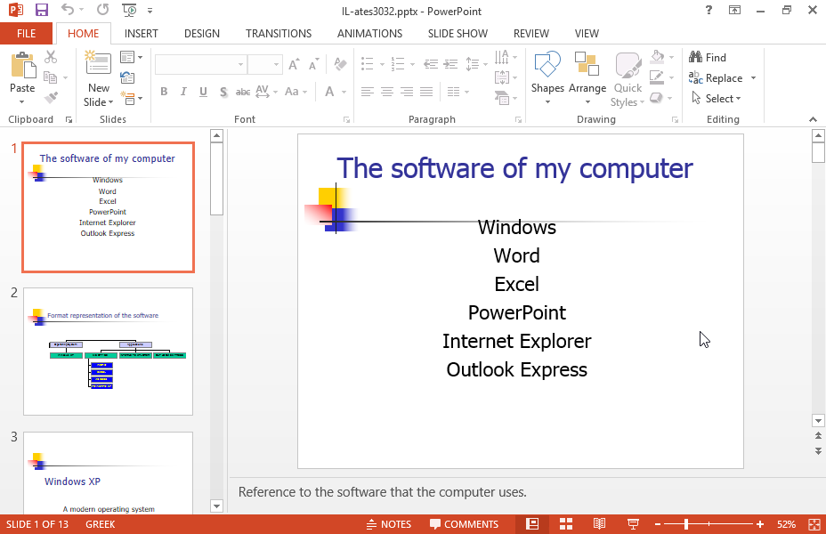826x534 pixels.
Task: Convert to SmartArt graphic icon
Action: click(x=502, y=97)
